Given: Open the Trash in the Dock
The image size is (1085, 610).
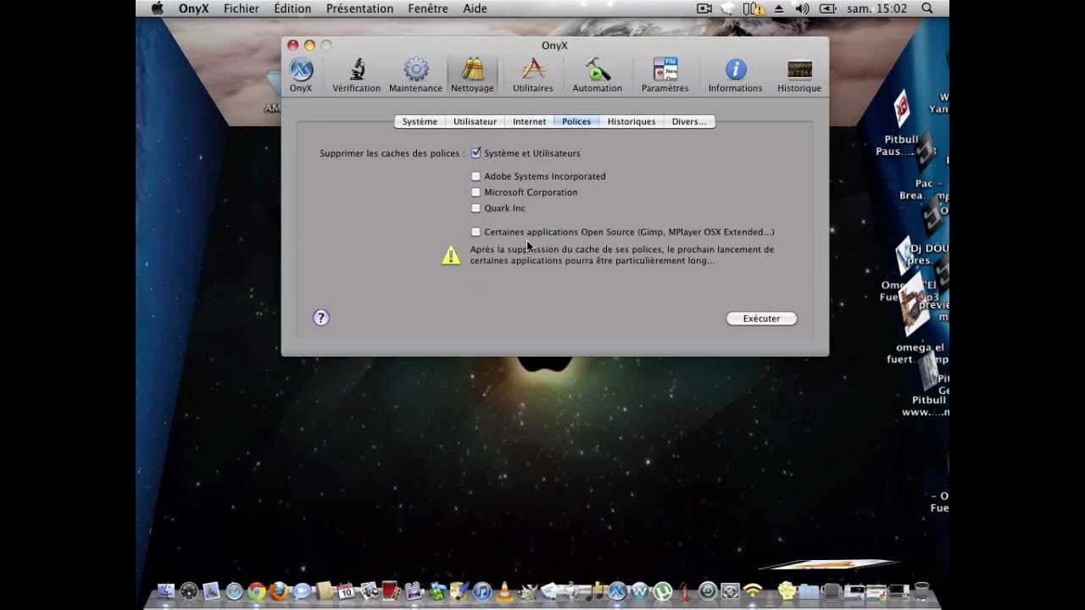Looking at the screenshot, I should [x=921, y=591].
